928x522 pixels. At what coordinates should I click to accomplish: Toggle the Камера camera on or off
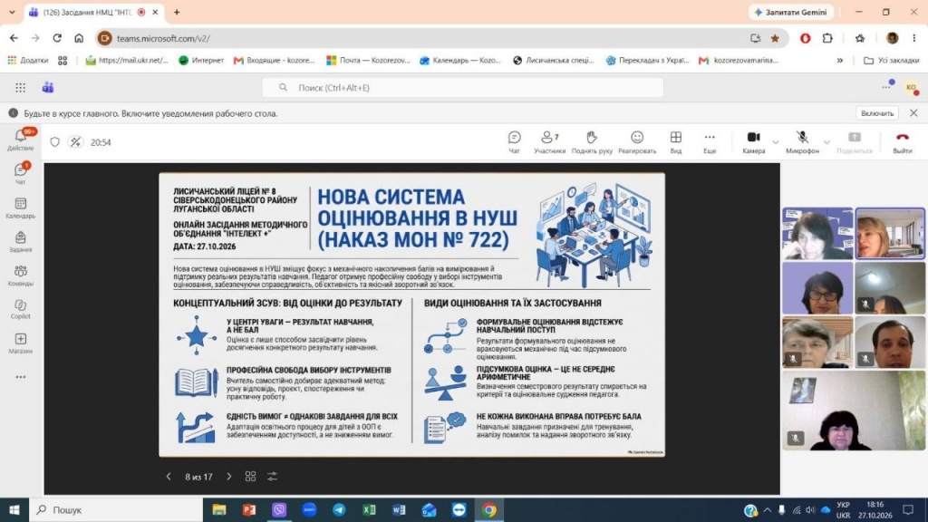[x=753, y=142]
